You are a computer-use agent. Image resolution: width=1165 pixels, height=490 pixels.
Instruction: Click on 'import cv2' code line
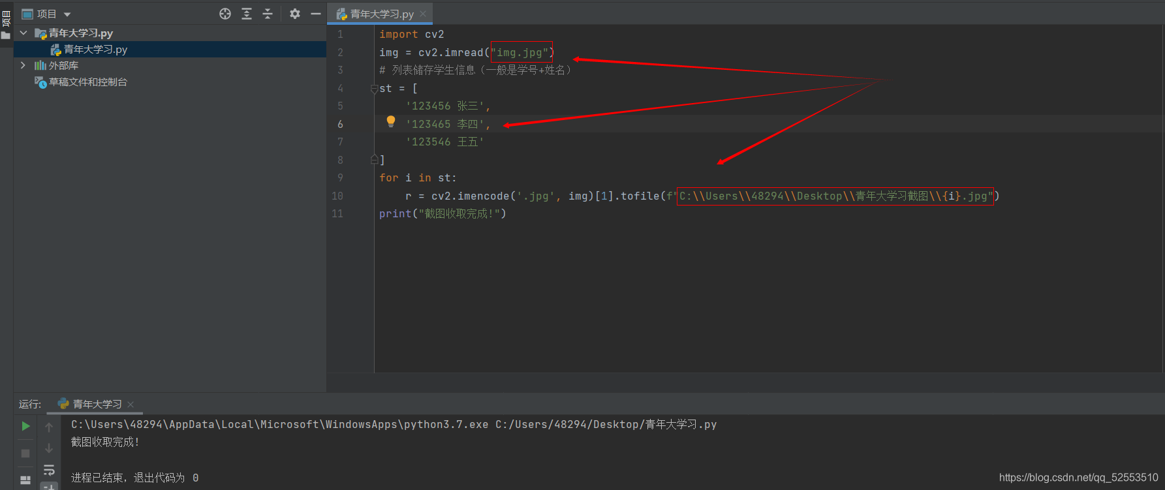411,35
